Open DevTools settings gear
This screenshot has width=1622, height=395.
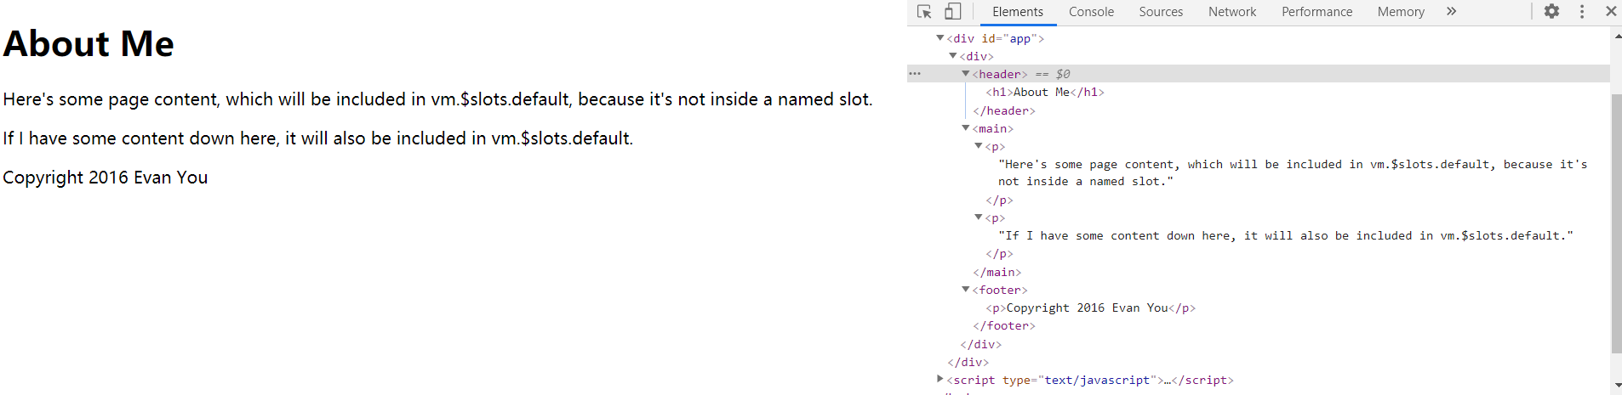(1552, 11)
